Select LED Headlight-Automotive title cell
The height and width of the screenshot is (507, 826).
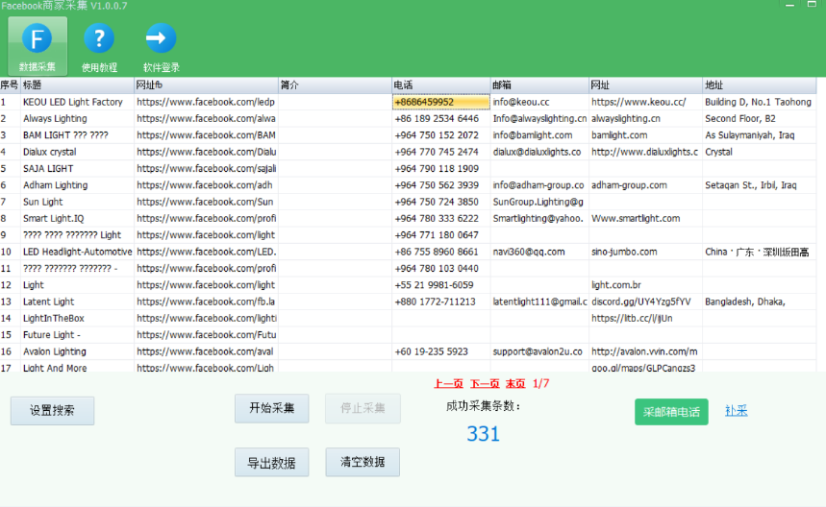point(78,252)
